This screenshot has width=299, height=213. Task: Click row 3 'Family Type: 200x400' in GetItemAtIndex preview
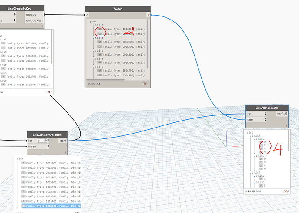click(51, 177)
